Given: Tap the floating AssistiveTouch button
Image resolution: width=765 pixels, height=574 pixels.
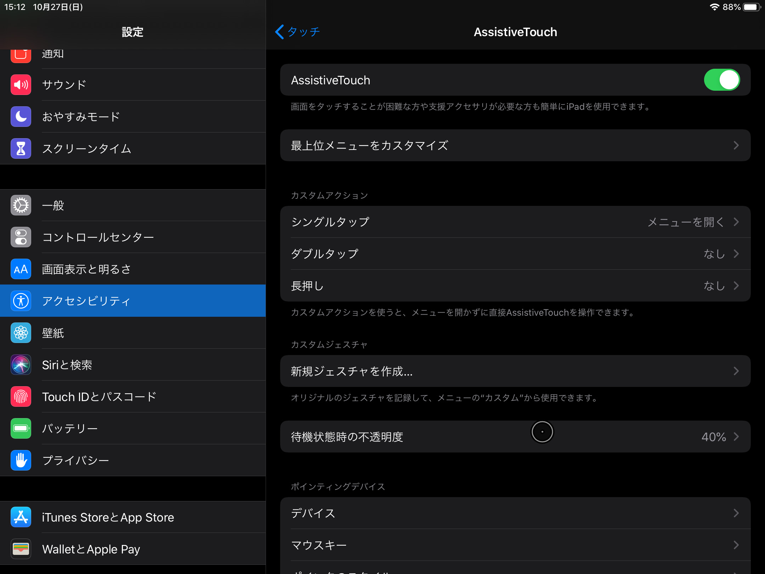Looking at the screenshot, I should [542, 432].
